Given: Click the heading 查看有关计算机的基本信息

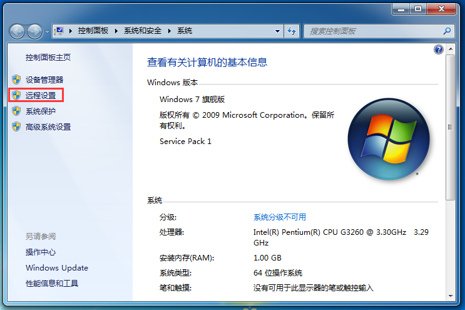Looking at the screenshot, I should pyautogui.click(x=207, y=62).
